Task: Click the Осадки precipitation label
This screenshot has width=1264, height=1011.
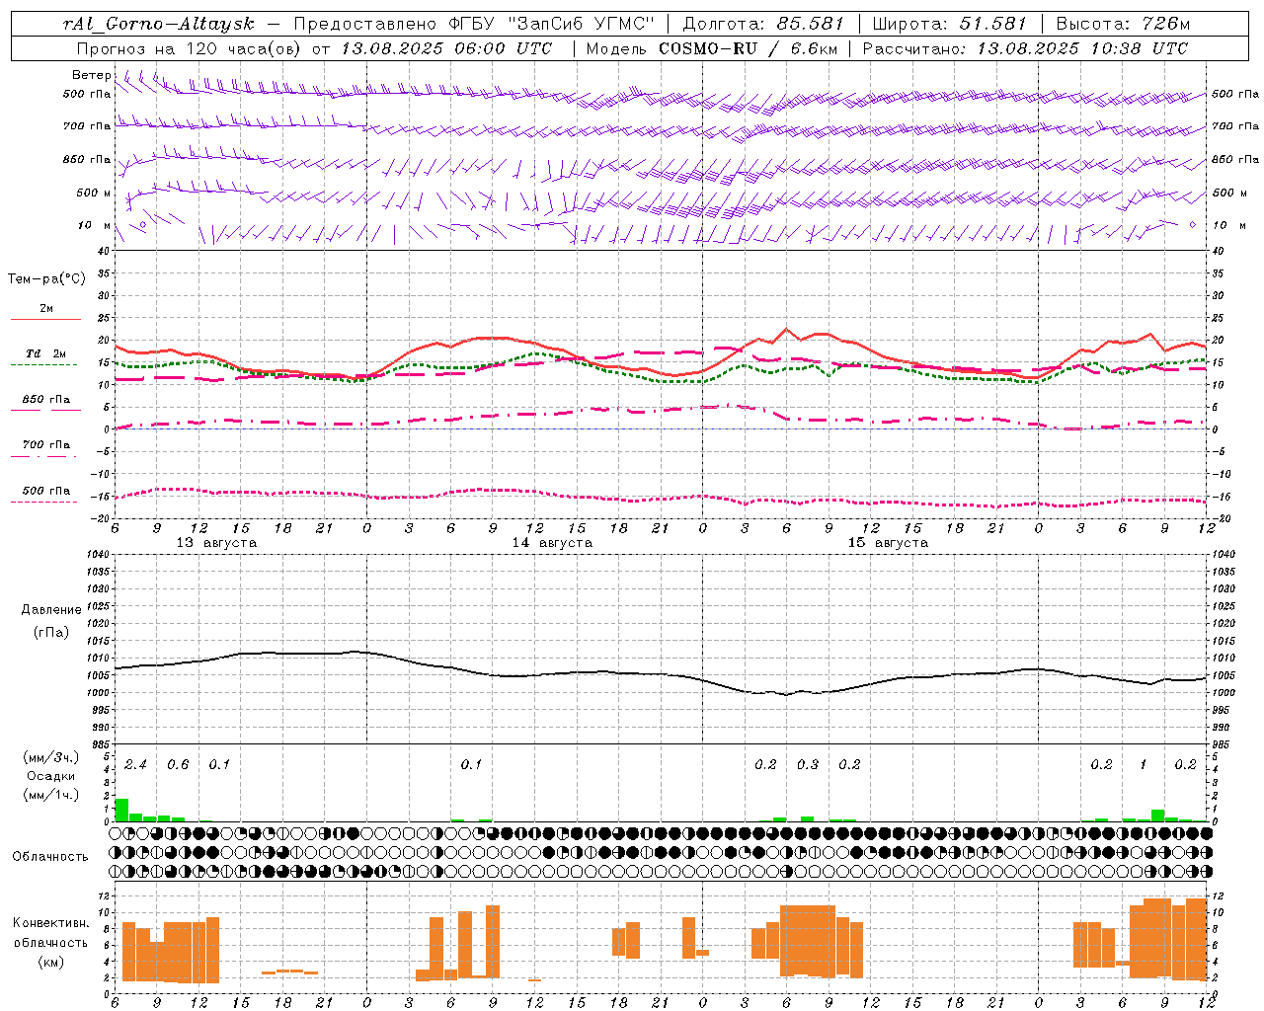Action: point(51,776)
